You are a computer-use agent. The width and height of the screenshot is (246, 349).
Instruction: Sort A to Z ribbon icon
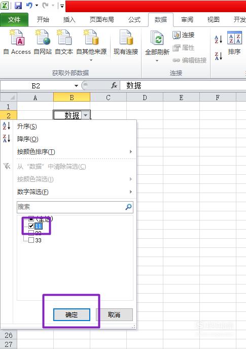218,39
